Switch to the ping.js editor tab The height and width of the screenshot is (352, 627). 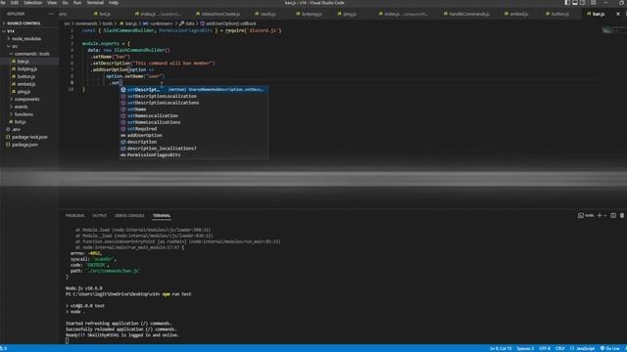pos(347,14)
